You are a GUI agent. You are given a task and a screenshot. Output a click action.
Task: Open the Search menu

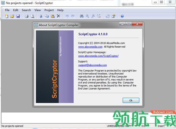(x=26, y=10)
